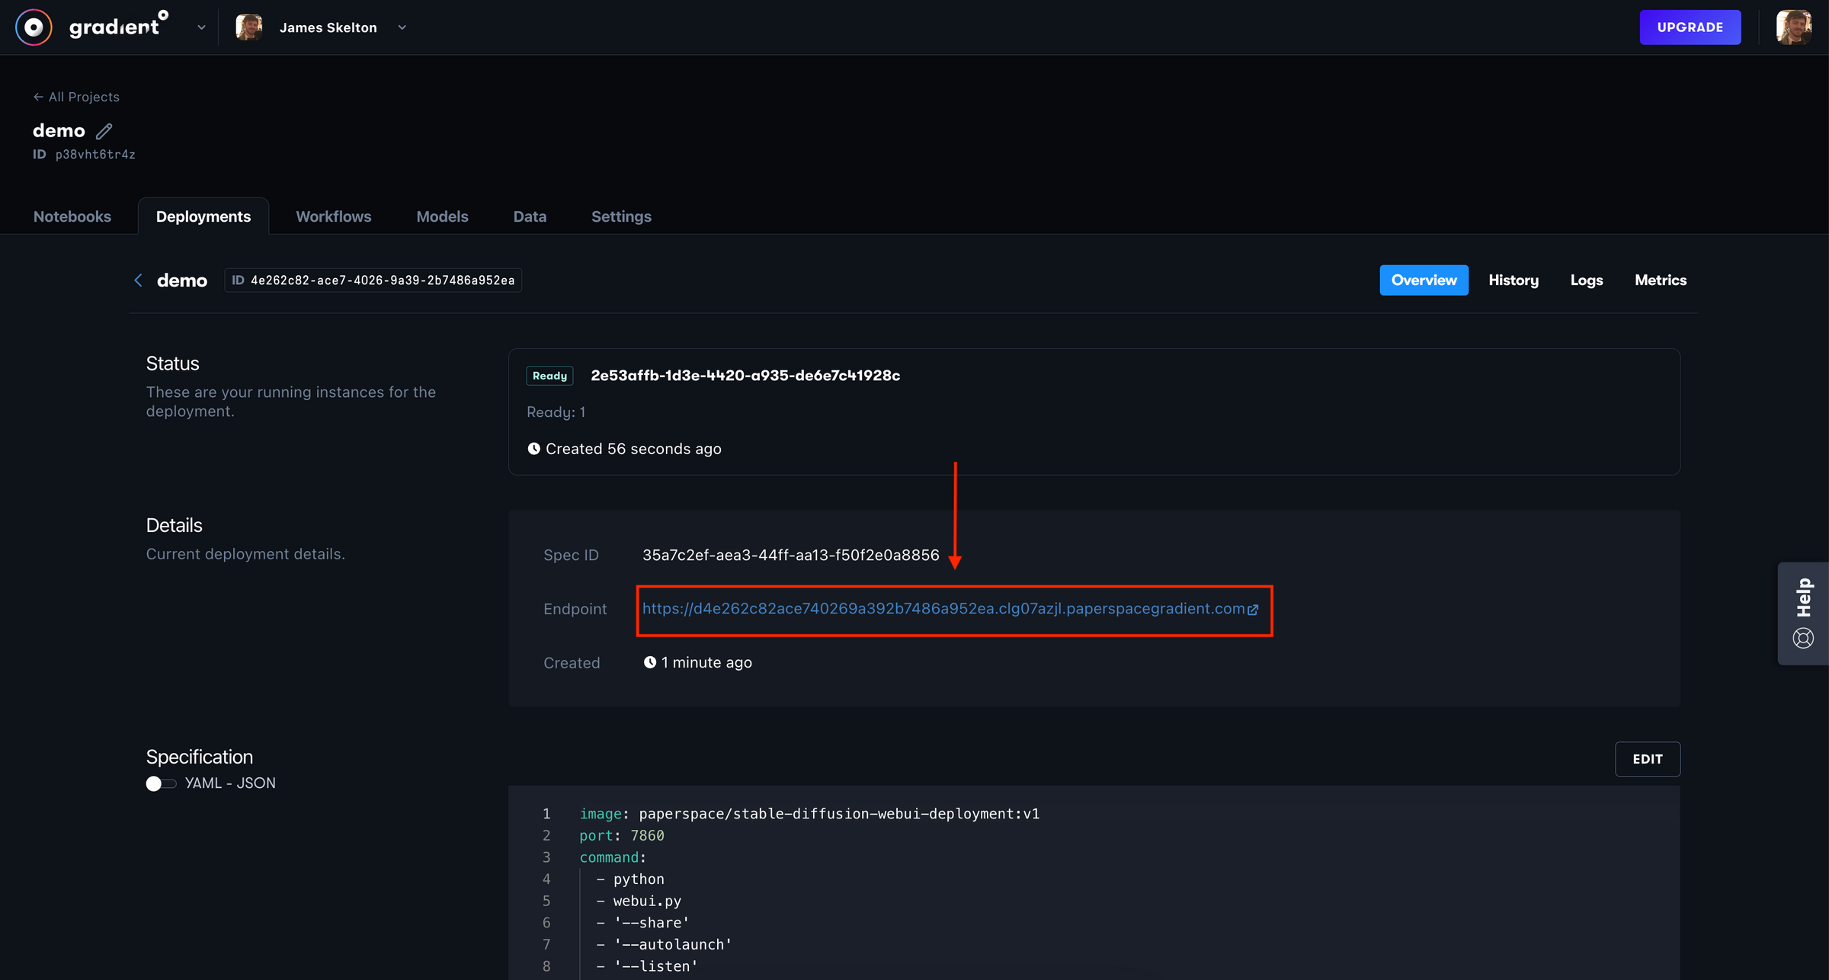Open the James Skelton account dropdown
The image size is (1829, 980).
pos(402,27)
